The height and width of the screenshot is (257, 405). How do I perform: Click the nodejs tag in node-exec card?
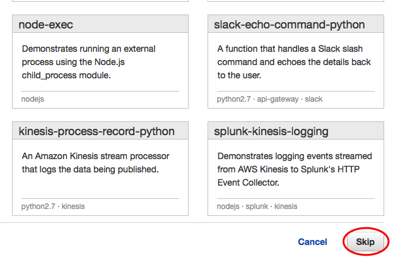33,99
